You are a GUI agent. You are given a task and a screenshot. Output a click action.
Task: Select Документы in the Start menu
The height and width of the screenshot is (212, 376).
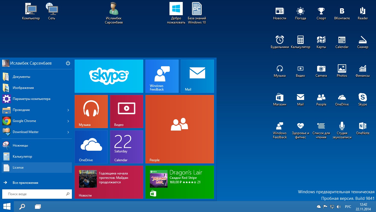tap(21, 77)
